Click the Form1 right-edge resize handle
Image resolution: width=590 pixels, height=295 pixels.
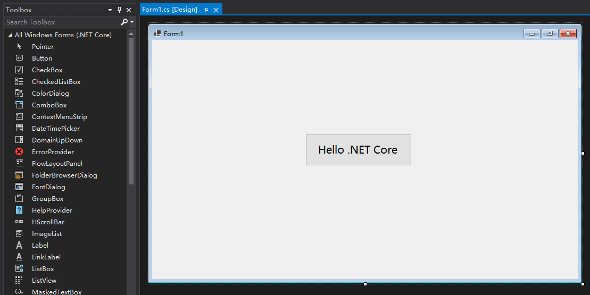coord(583,153)
